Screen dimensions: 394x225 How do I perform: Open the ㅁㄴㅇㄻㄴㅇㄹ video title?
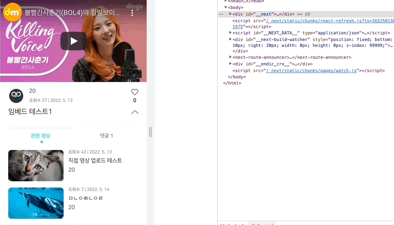click(86, 198)
